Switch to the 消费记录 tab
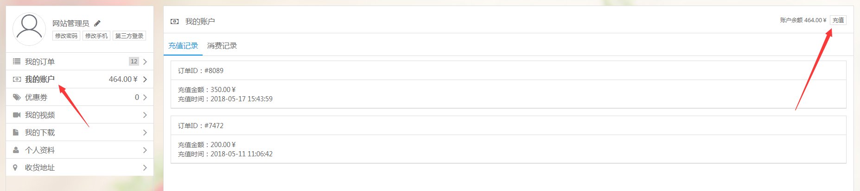This screenshot has width=860, height=191. click(222, 46)
